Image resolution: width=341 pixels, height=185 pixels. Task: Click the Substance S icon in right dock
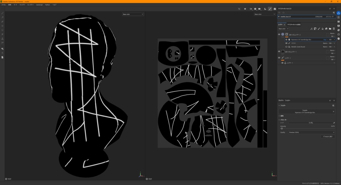338,39
